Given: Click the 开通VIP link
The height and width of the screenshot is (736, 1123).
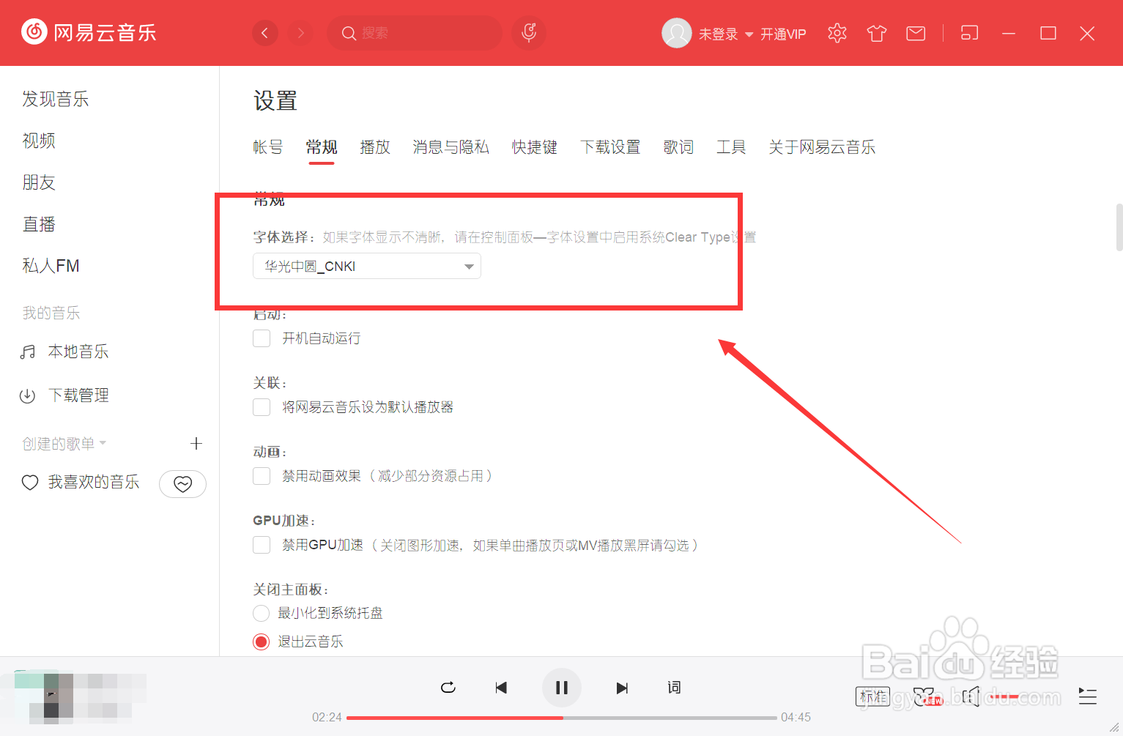Looking at the screenshot, I should pyautogui.click(x=783, y=34).
